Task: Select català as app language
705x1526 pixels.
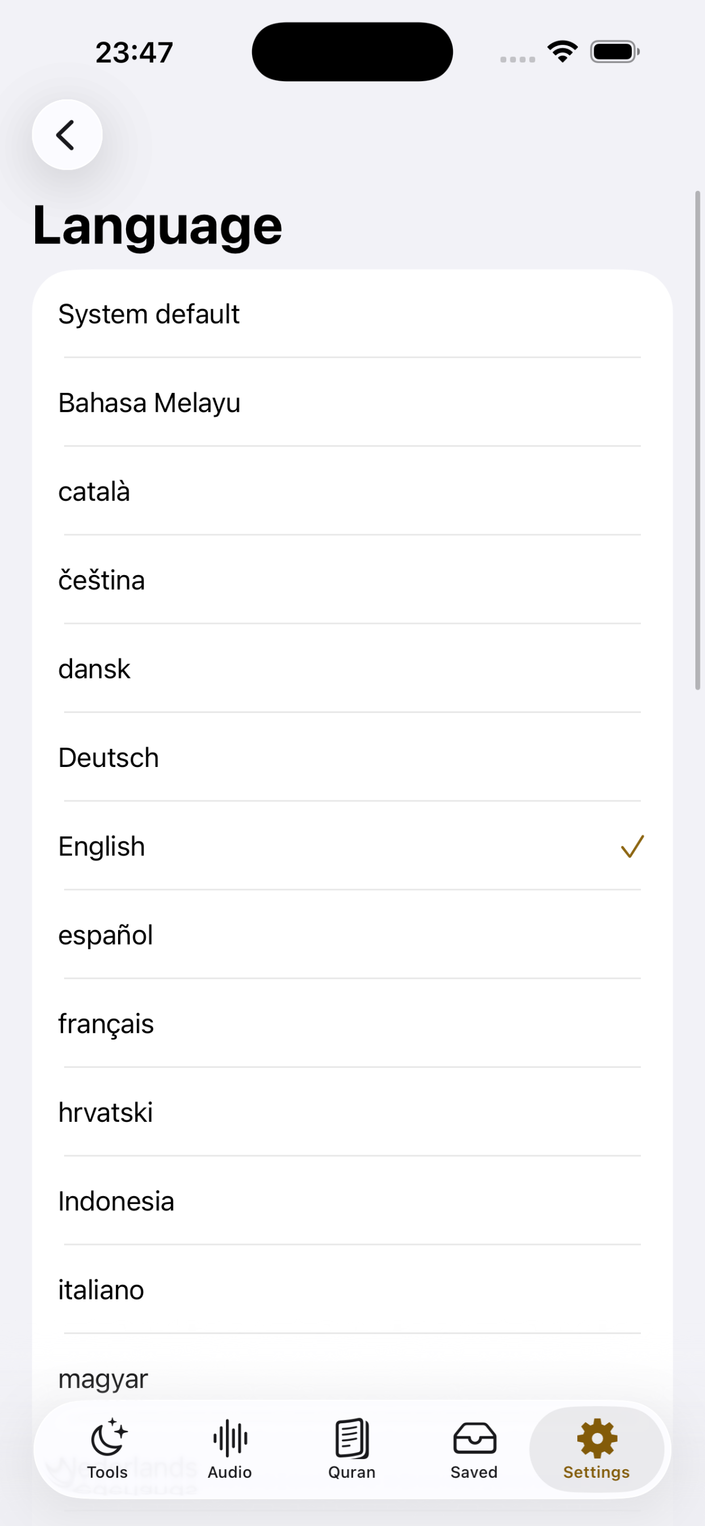Action: [x=352, y=492]
